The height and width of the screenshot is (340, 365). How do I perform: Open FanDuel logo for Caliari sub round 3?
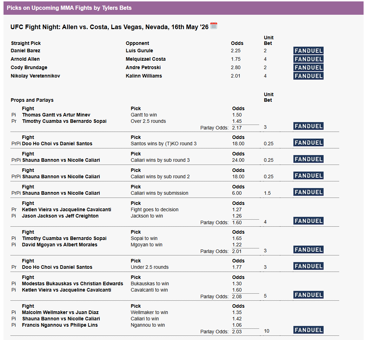[308, 159]
